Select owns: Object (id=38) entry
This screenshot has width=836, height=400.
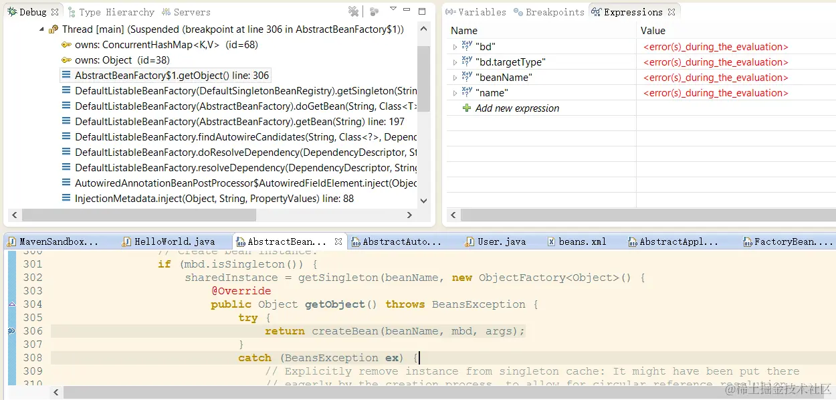(122, 60)
